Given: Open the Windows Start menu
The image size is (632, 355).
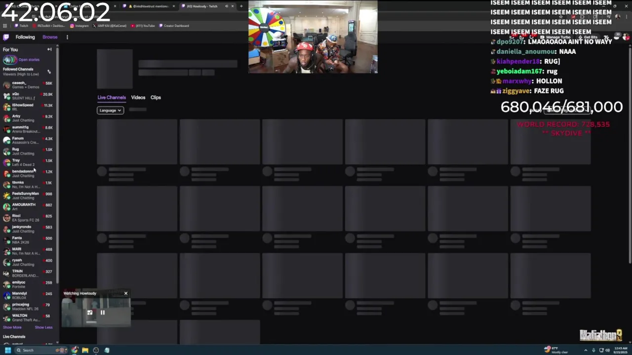Looking at the screenshot, I should pos(7,351).
